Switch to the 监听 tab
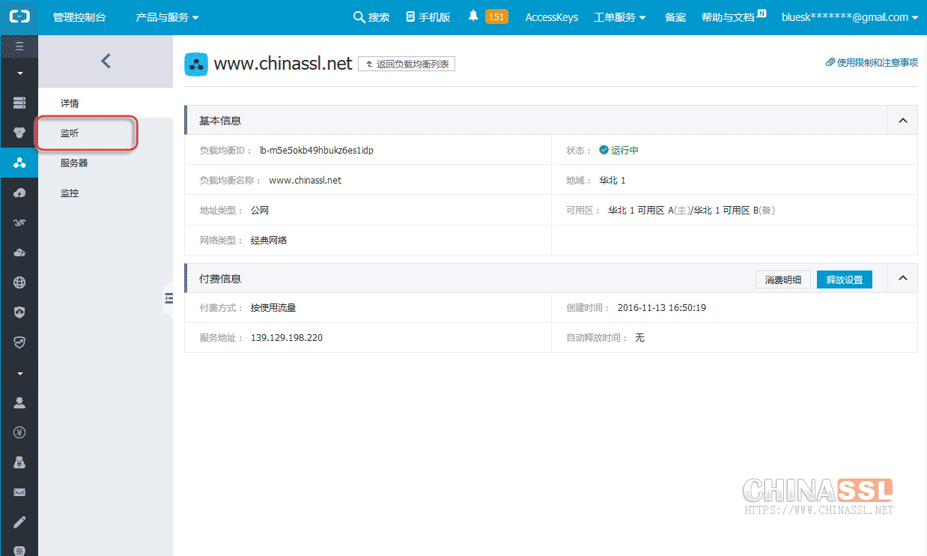 point(70,133)
